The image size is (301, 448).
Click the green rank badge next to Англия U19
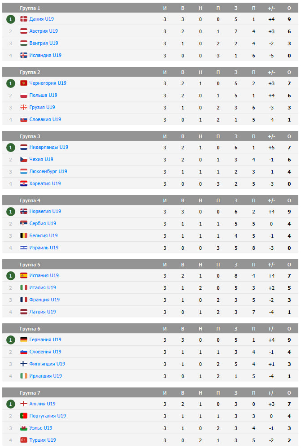click(11, 404)
